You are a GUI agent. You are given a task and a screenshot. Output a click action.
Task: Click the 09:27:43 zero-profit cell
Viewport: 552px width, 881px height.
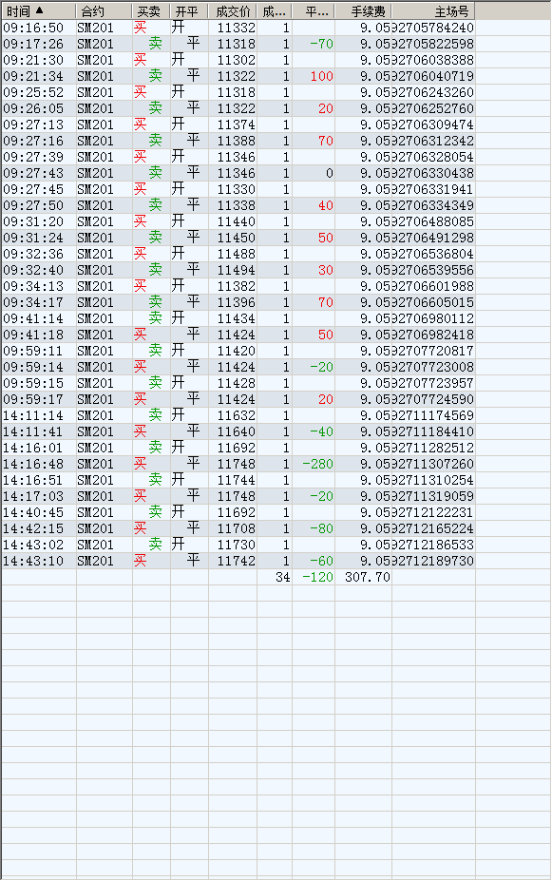click(x=314, y=173)
